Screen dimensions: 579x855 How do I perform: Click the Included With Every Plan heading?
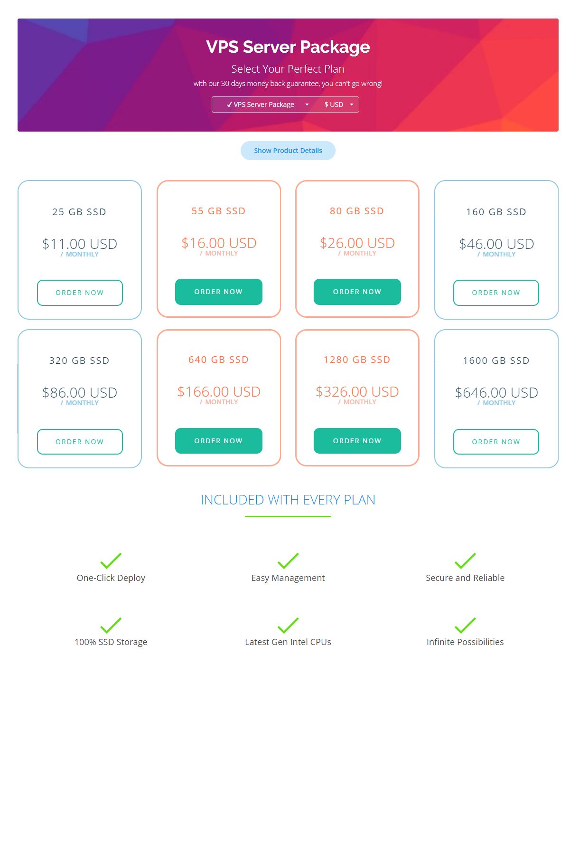click(288, 500)
